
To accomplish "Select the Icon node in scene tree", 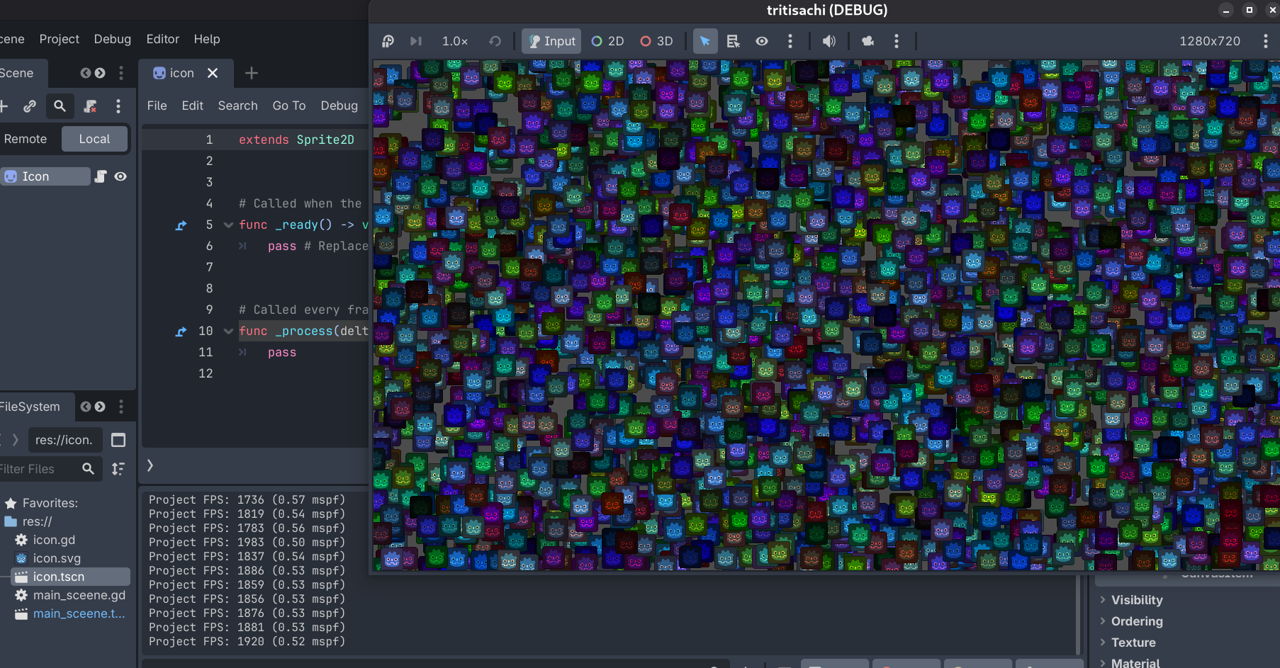I will (x=45, y=176).
